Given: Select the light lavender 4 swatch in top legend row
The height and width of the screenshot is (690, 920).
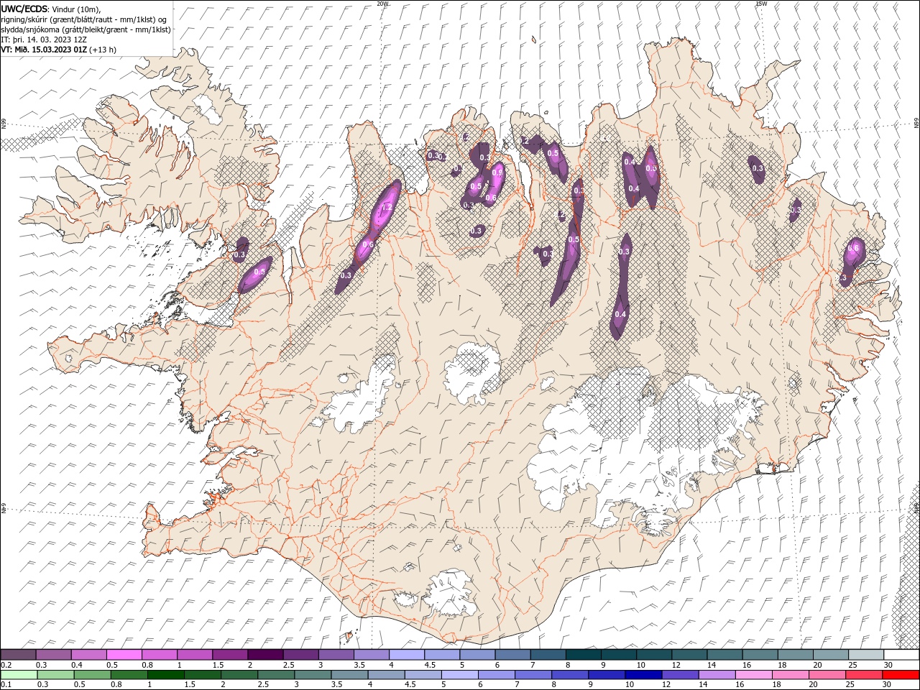Looking at the screenshot, I should (x=407, y=655).
